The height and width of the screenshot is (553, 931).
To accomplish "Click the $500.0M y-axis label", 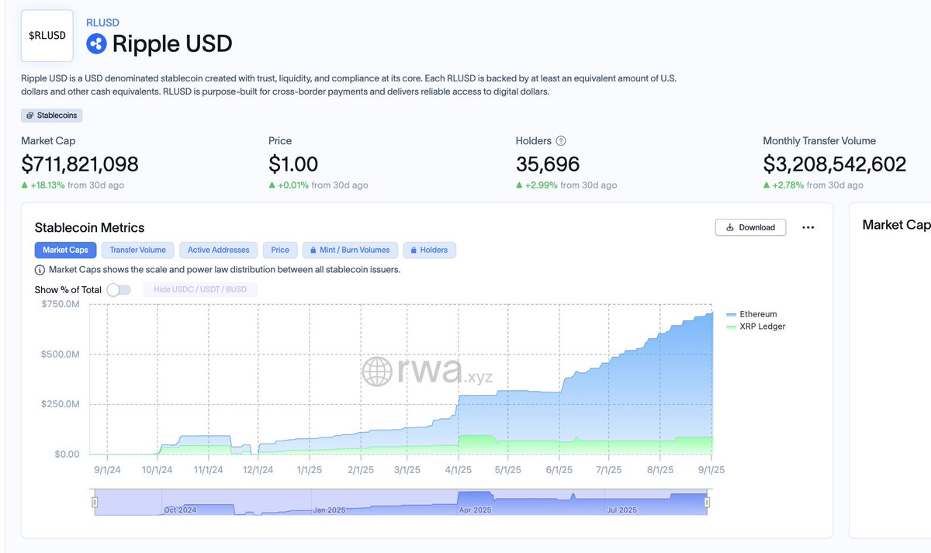I will point(61,354).
